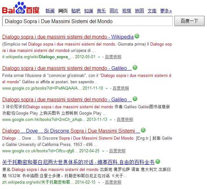Open the 文库 category

(152, 11)
